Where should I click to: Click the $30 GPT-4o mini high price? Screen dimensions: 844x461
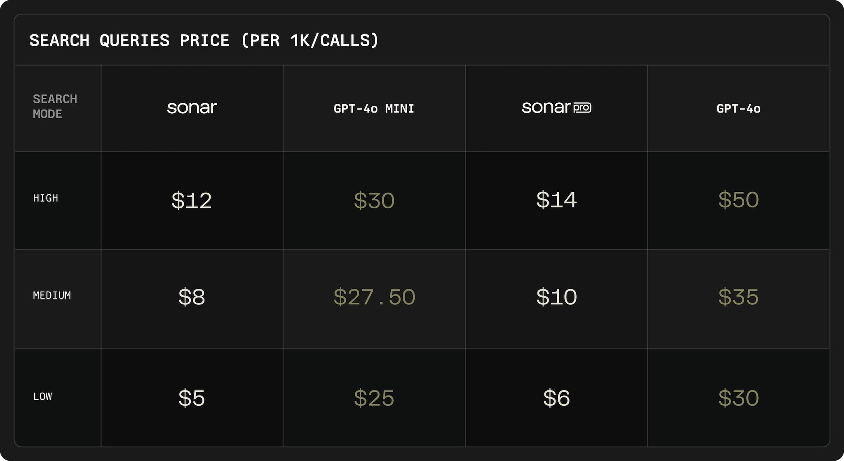tap(374, 200)
